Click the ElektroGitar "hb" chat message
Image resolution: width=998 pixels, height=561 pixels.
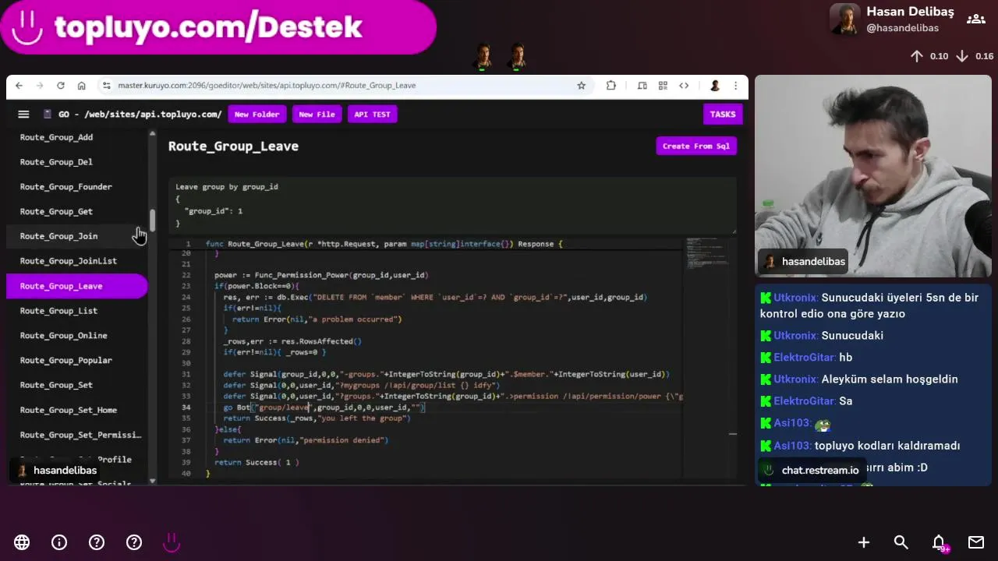(x=806, y=358)
